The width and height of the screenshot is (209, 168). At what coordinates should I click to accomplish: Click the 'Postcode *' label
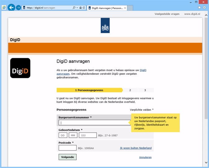pos(66,143)
